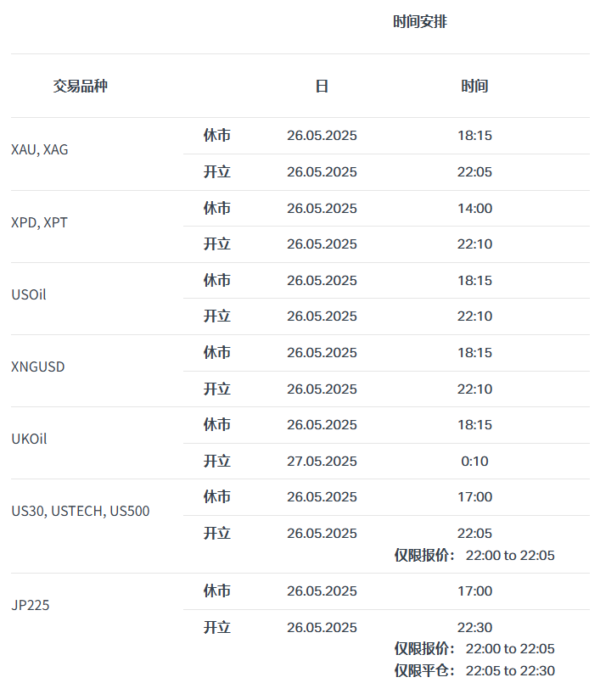Click the 交易品种 column header
600x683 pixels.
tap(81, 86)
